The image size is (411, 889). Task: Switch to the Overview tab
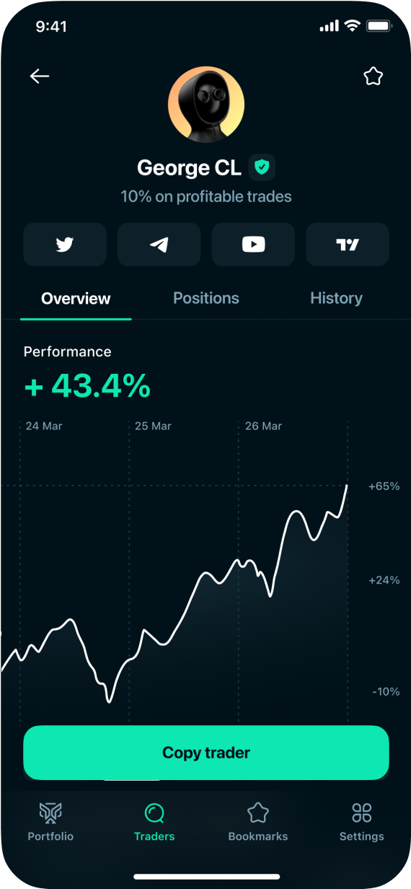(76, 299)
